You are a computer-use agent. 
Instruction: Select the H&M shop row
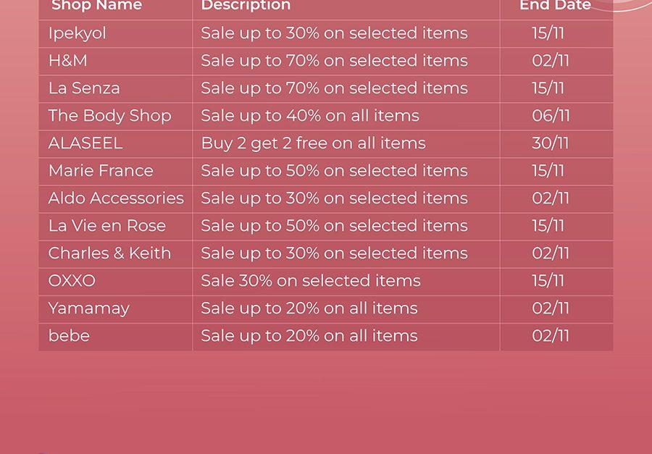[325, 61]
